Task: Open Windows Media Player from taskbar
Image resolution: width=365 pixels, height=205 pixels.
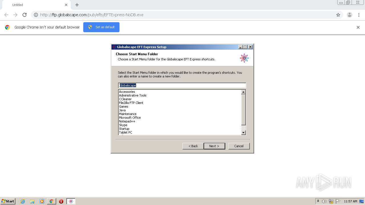Action: (42, 201)
